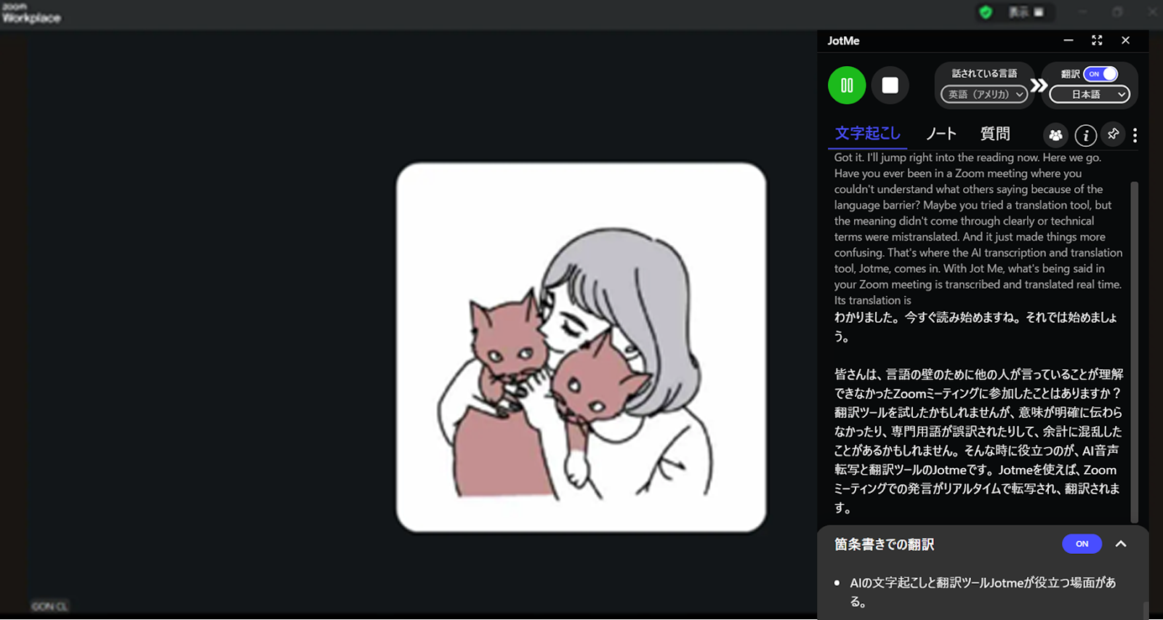1163x620 pixels.
Task: Click the transcript panel vertical scrollbar
Action: click(1134, 352)
